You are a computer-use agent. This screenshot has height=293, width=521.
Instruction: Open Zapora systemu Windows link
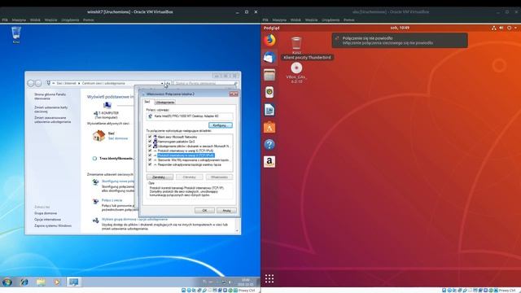[x=53, y=226]
